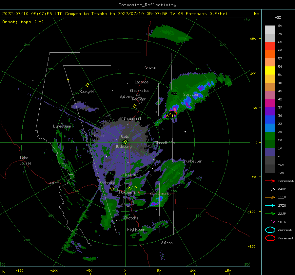295x275 pixels.
Task: Click the Ponoka city label
Action: [x=149, y=67]
